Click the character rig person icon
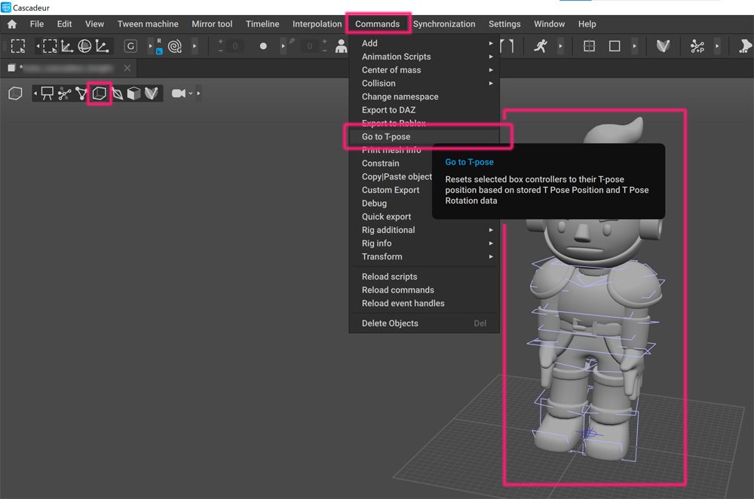The width and height of the screenshot is (754, 499). 341,46
